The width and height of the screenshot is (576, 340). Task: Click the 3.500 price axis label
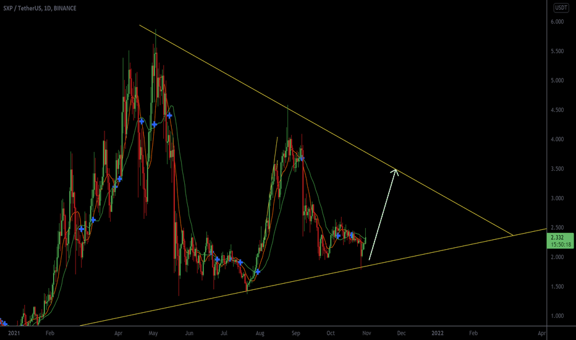(557, 169)
